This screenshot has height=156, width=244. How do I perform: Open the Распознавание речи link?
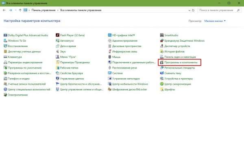(x=124, y=68)
